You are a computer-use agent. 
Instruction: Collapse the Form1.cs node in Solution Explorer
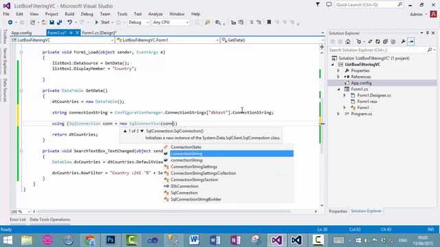coord(339,89)
